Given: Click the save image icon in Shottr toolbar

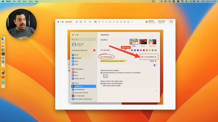Looking at the screenshot, I should [x=81, y=22].
